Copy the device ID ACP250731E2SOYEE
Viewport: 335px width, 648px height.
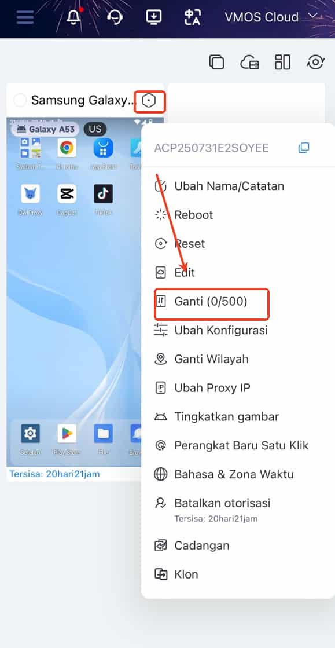304,148
